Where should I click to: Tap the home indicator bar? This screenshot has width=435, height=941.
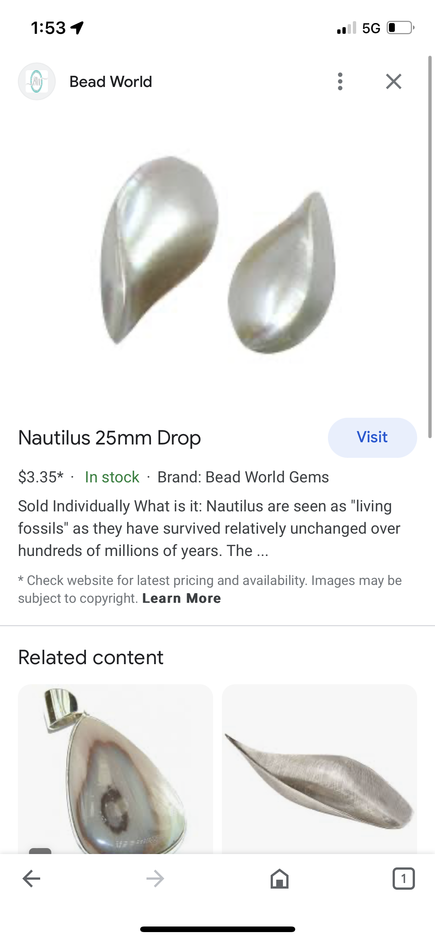pyautogui.click(x=217, y=929)
